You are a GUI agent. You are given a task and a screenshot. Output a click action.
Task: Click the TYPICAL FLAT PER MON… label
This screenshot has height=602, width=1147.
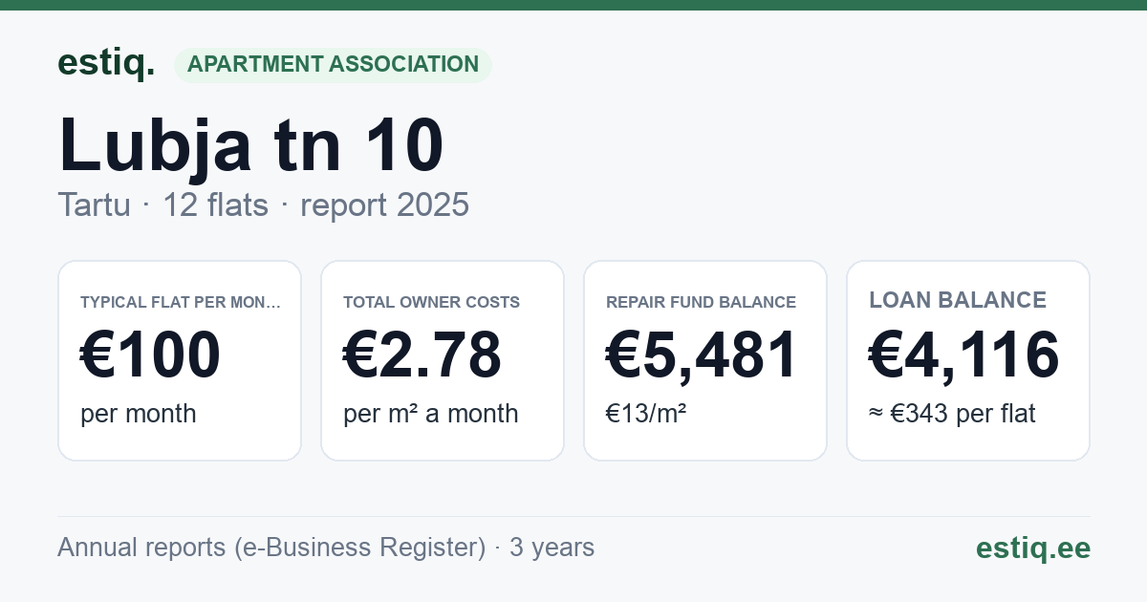point(181,302)
